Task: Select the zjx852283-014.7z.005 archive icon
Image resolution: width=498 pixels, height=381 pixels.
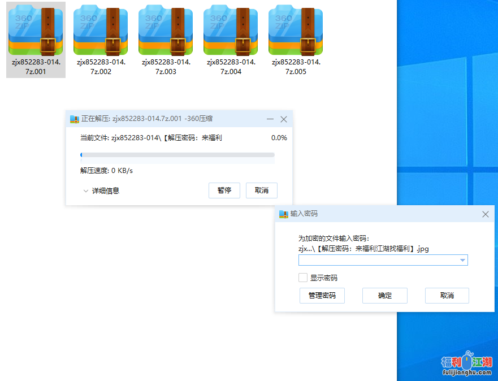Action: pyautogui.click(x=296, y=31)
